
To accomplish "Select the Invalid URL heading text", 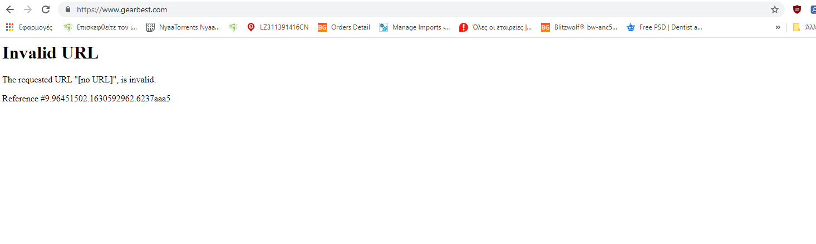I will pos(50,53).
